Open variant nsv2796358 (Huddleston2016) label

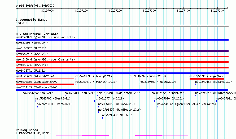coord(118,93)
